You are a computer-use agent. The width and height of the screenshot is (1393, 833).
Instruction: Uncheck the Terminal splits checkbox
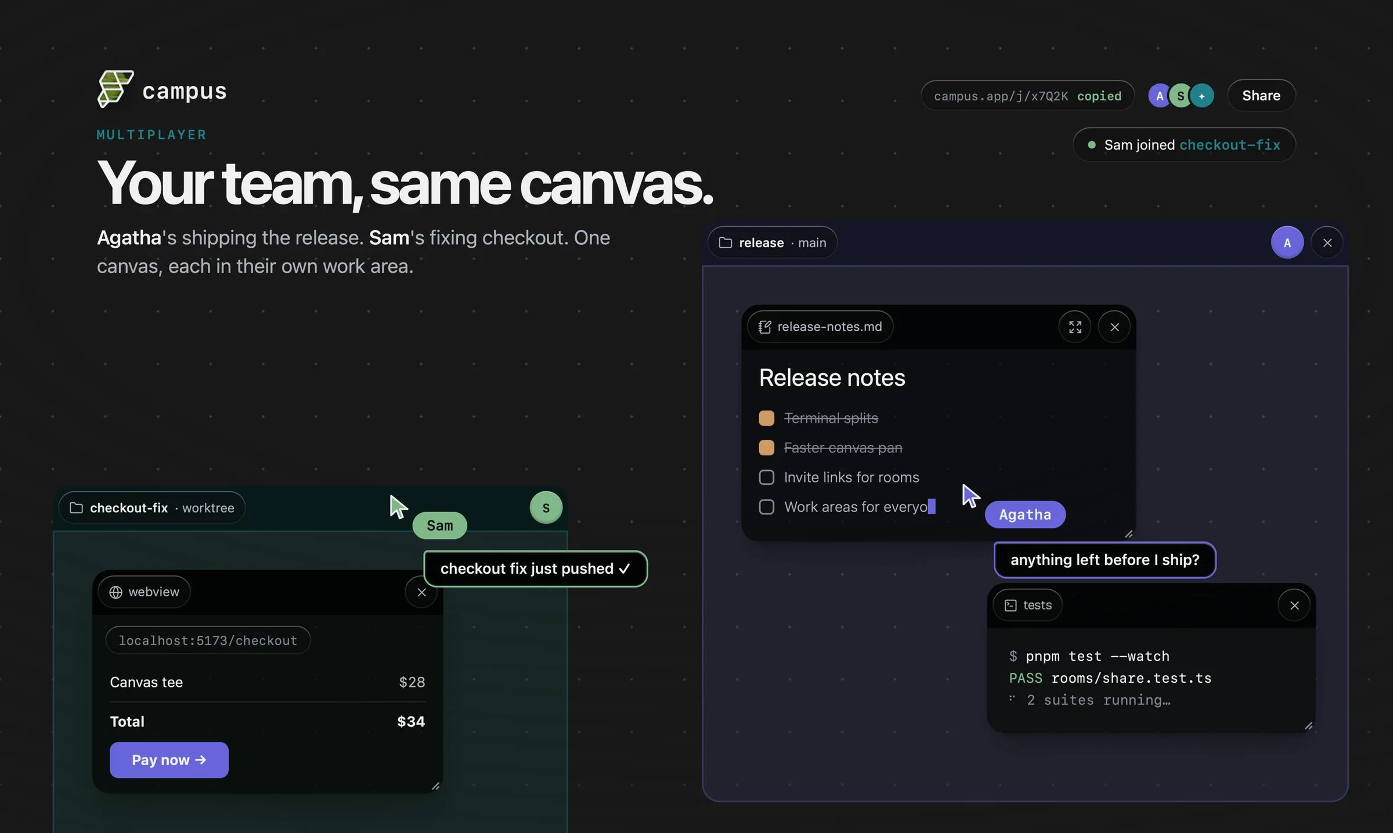coord(766,418)
